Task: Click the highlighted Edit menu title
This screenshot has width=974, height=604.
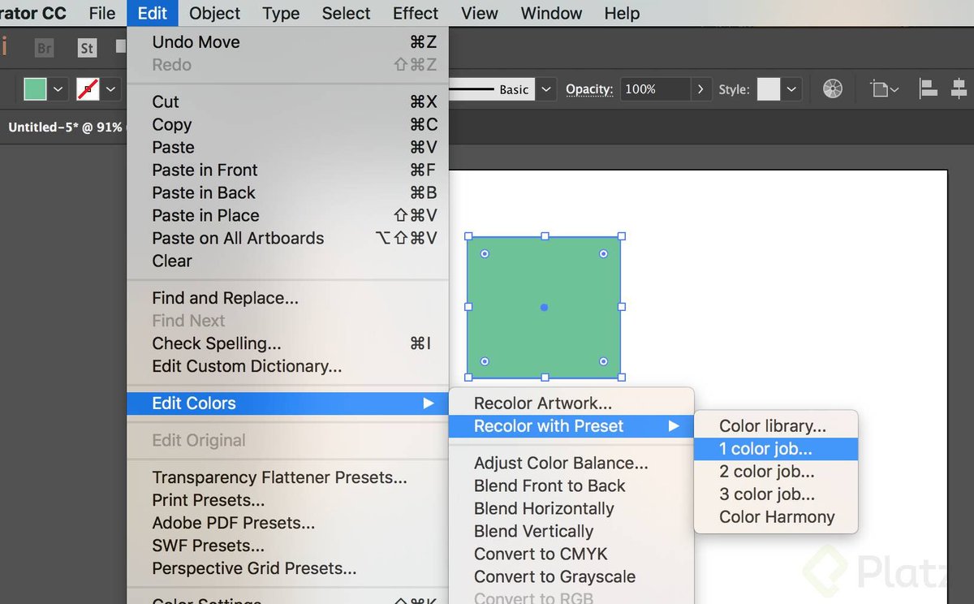Action: [x=153, y=13]
